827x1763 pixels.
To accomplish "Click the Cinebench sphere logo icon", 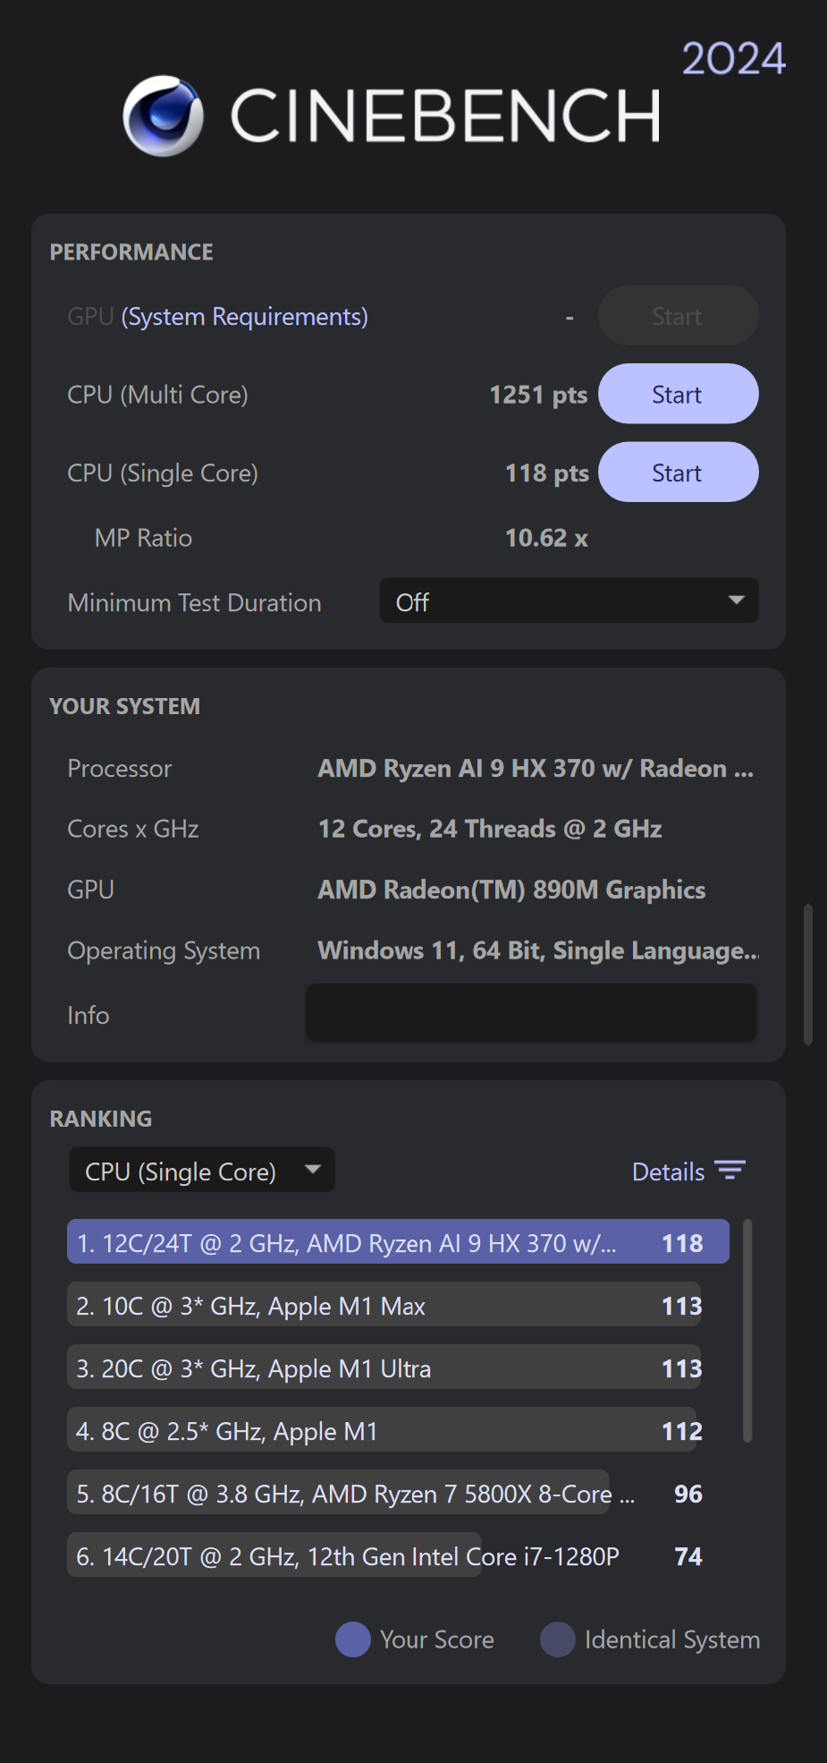I will tap(163, 116).
